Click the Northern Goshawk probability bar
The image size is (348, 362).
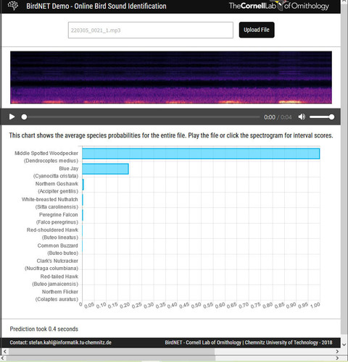[83, 185]
